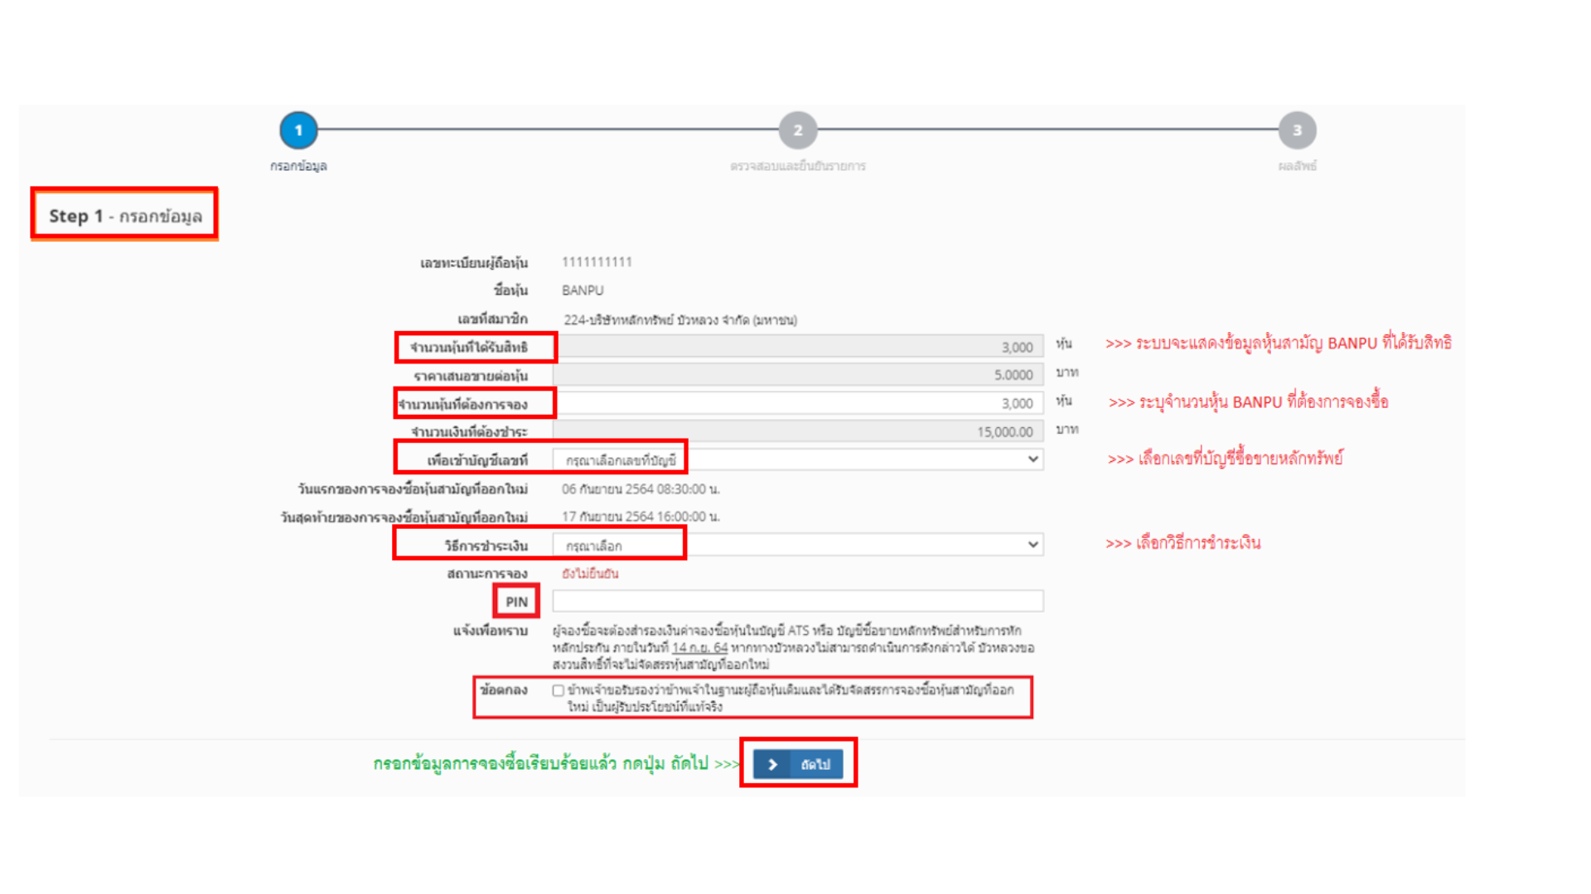Click the ผลลัพธ์ label under step 3

click(1297, 166)
